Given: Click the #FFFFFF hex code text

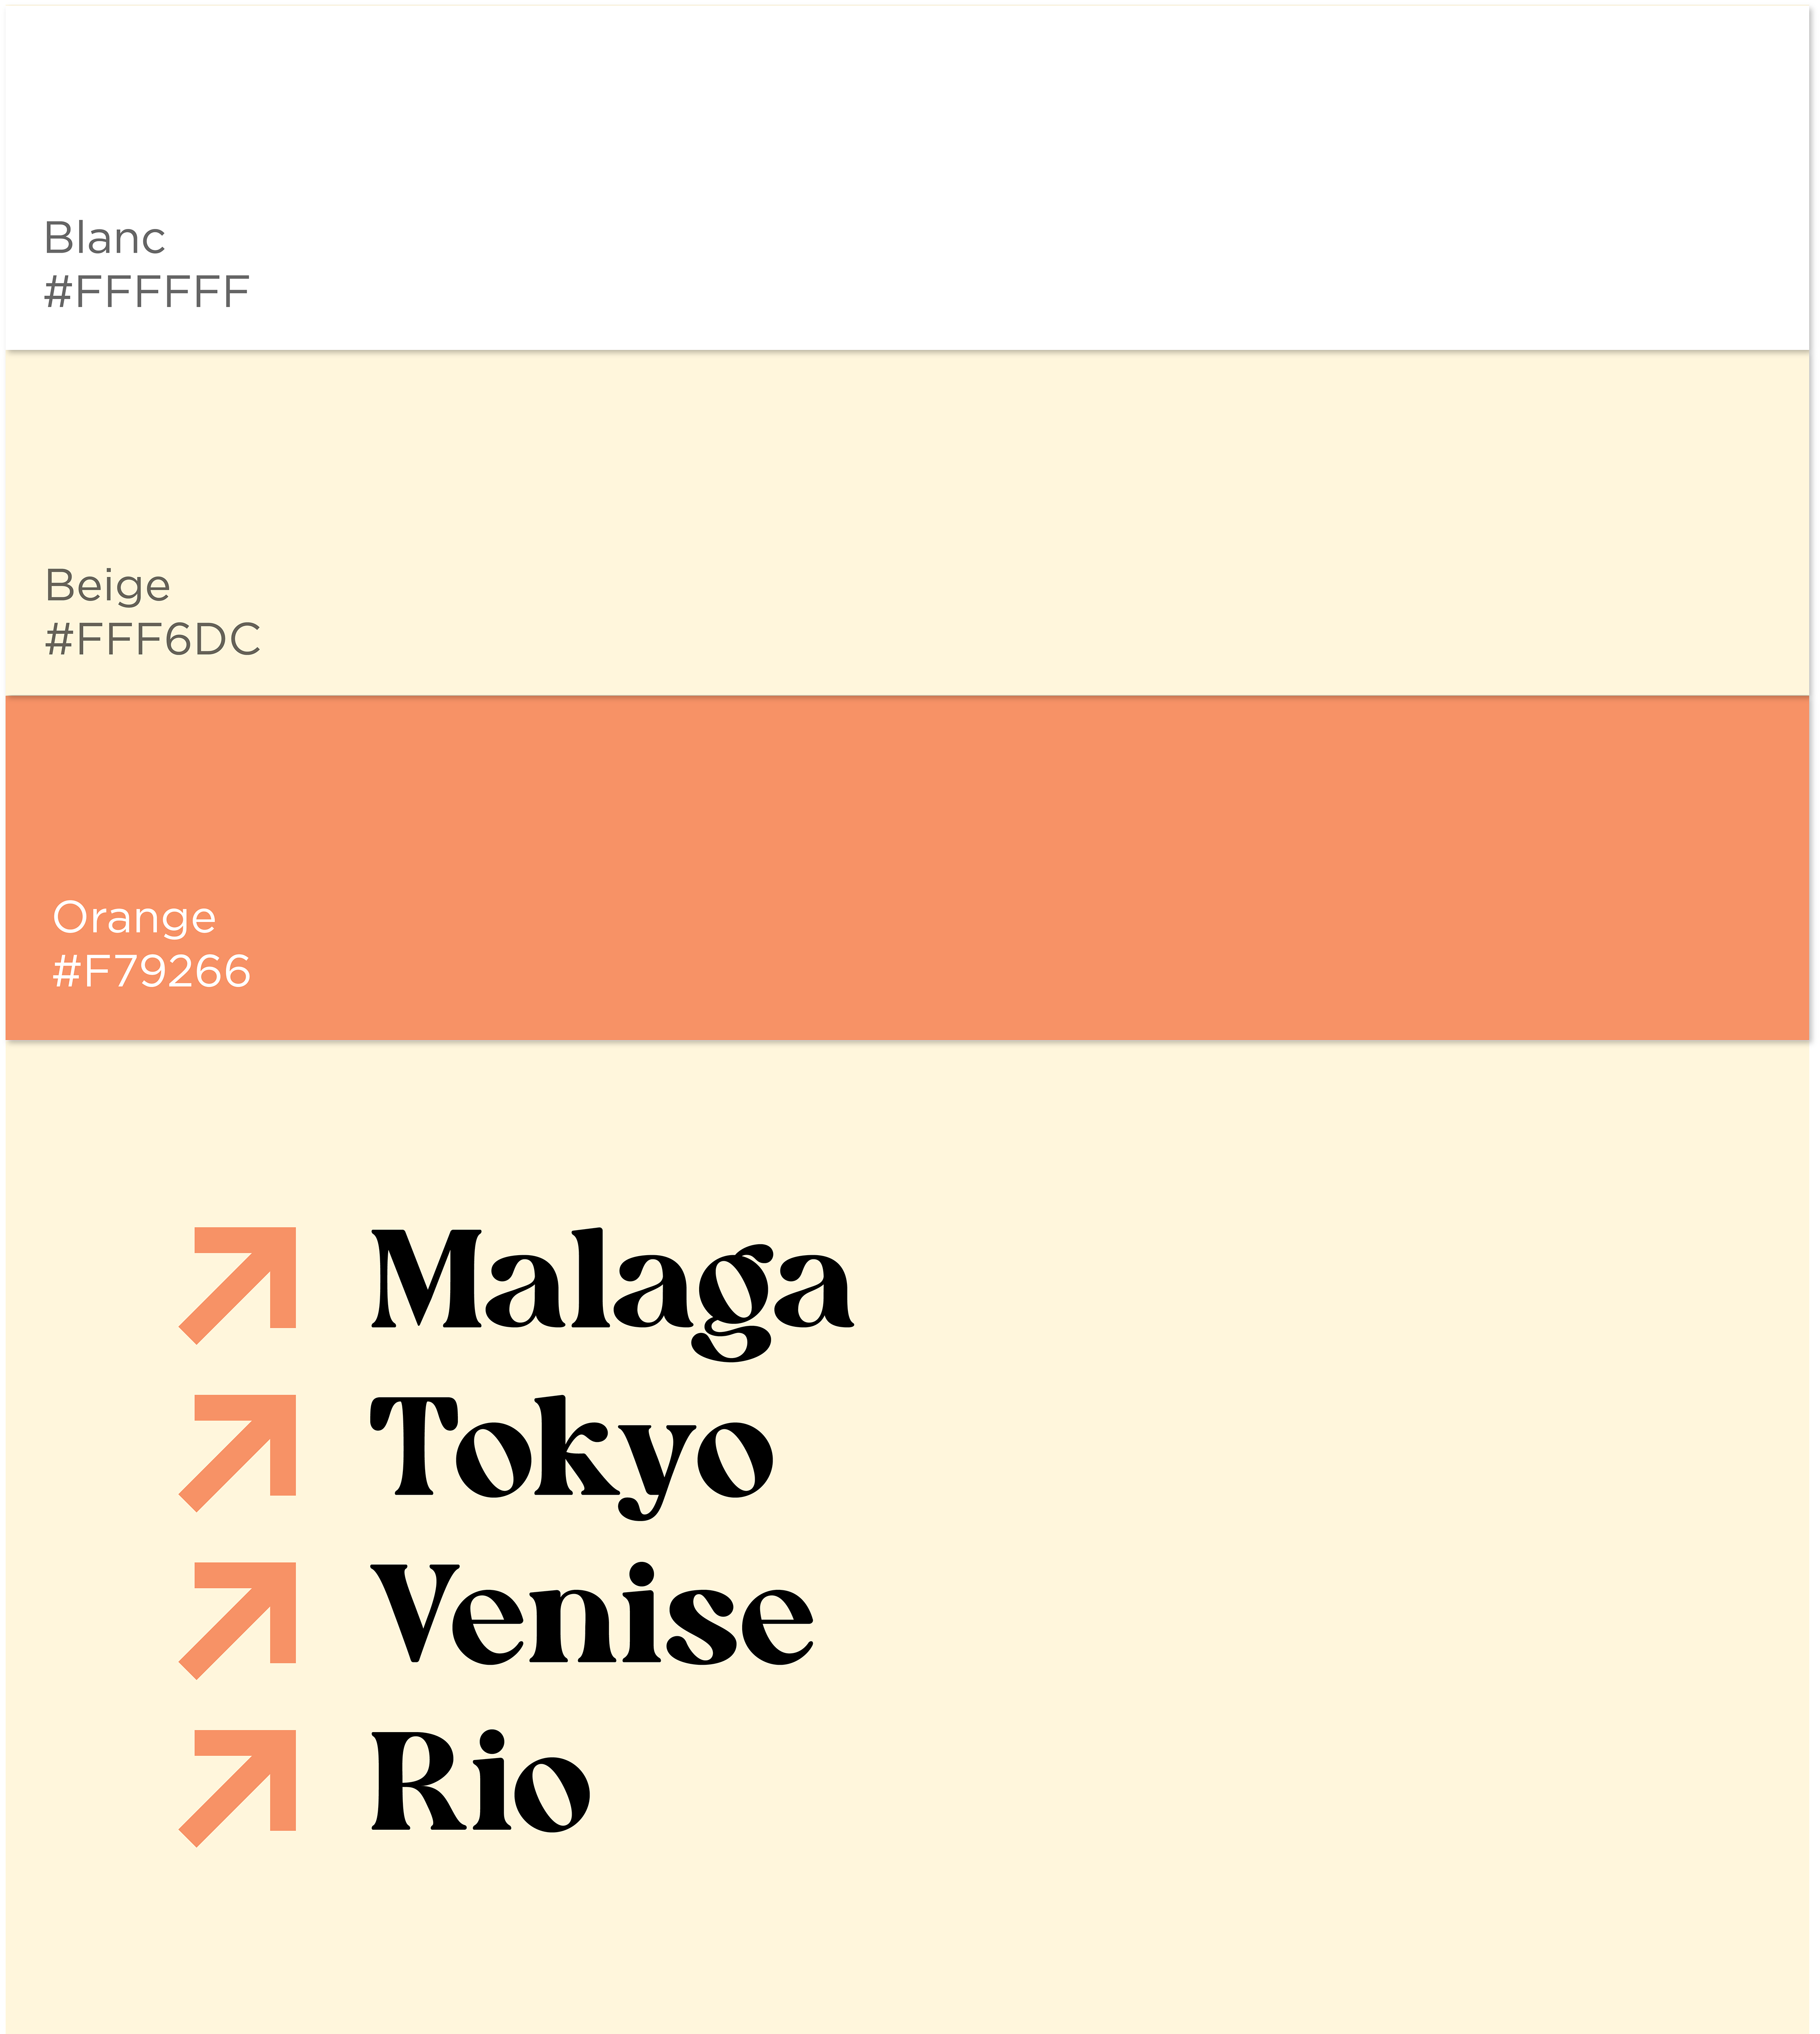Looking at the screenshot, I should (x=147, y=292).
